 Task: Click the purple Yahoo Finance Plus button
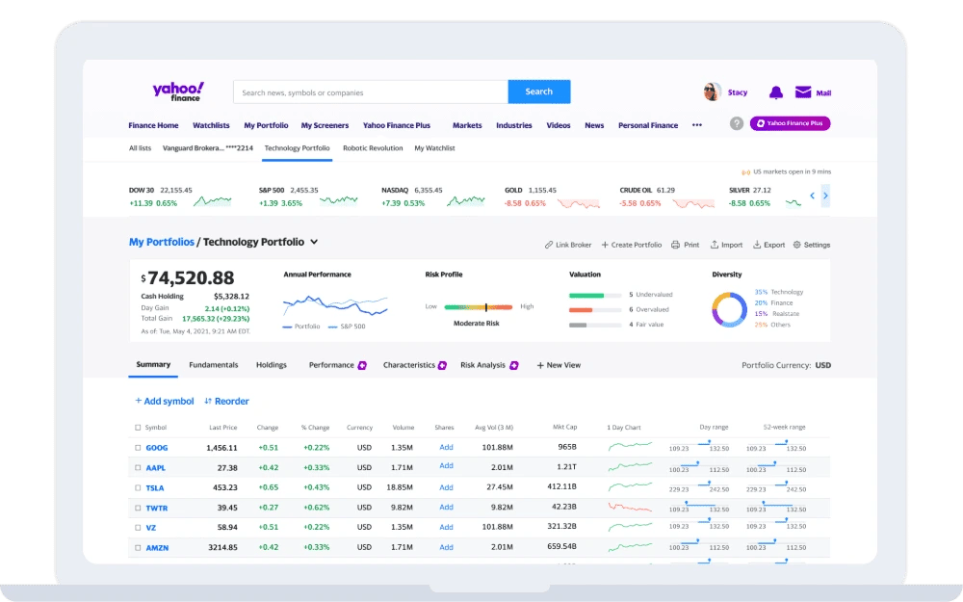point(790,123)
